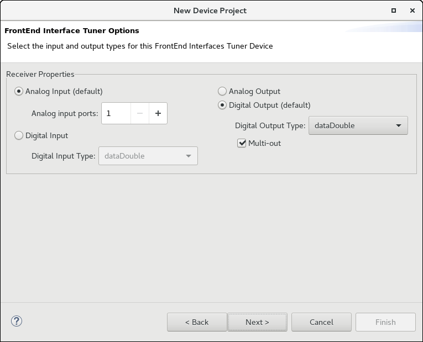Cancel the device project wizard
Viewport: 423px width, 342px height.
(321, 322)
